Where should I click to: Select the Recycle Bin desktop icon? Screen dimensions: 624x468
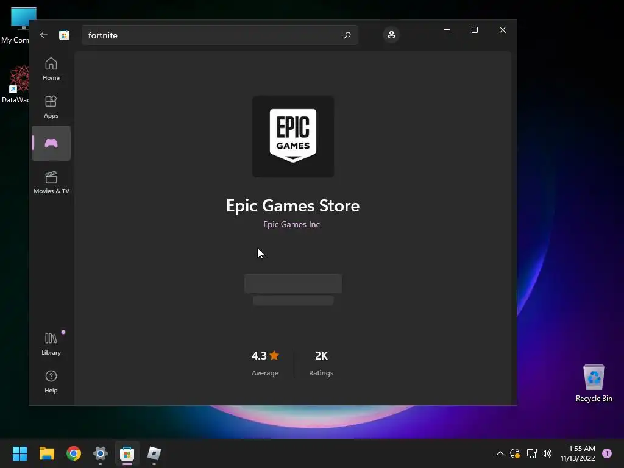point(594,383)
